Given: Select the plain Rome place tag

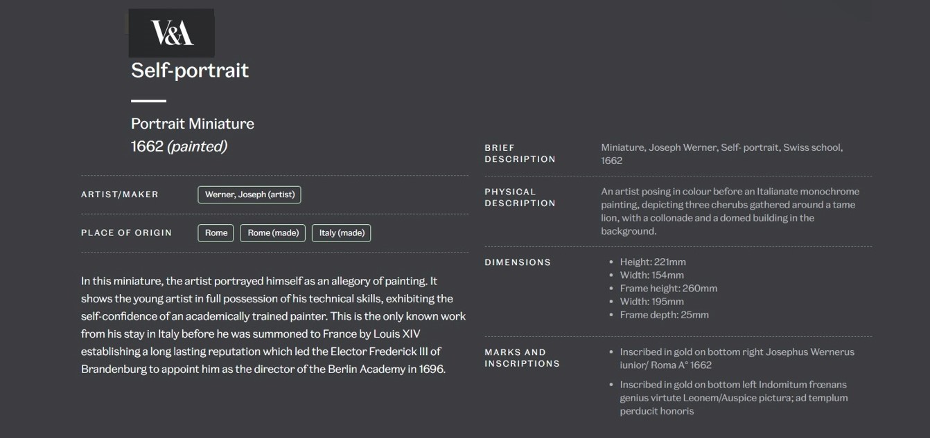Looking at the screenshot, I should click(x=216, y=233).
